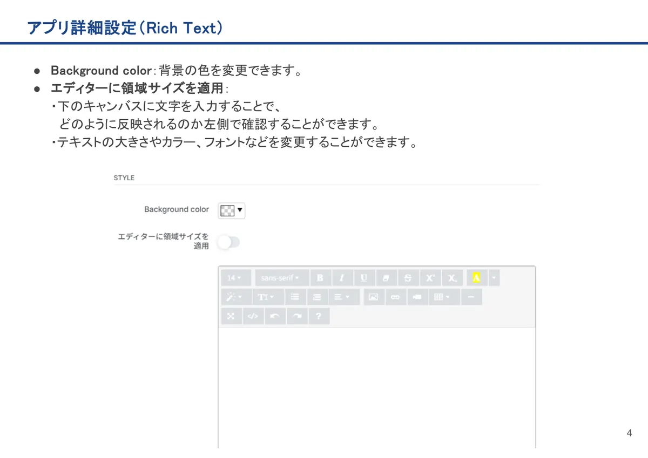648x458 pixels.
Task: Enable エディターに領域サイズを適用 toggle
Action: click(x=228, y=242)
